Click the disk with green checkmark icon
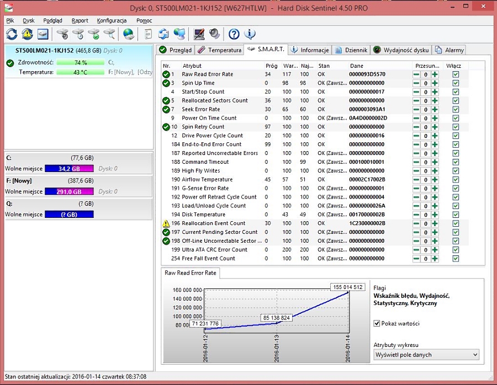The height and width of the screenshot is (385, 497). [x=94, y=34]
